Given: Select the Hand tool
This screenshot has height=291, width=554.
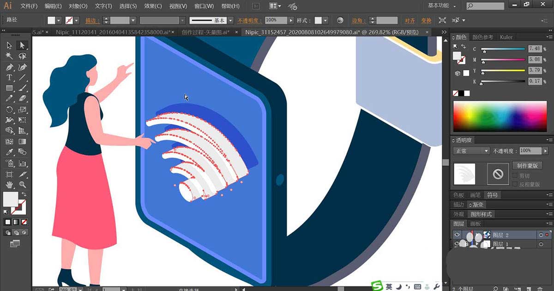Looking at the screenshot, I should pyautogui.click(x=9, y=185).
